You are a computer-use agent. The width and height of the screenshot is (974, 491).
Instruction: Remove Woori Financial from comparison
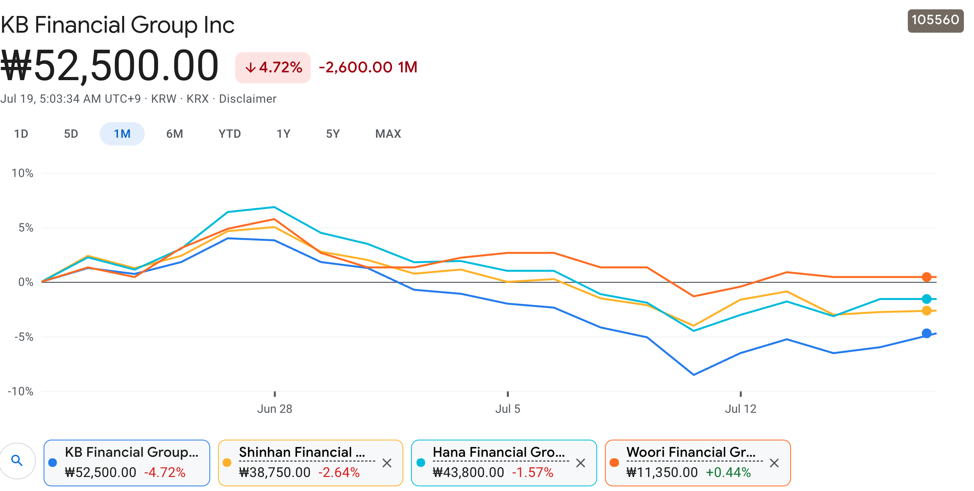774,463
